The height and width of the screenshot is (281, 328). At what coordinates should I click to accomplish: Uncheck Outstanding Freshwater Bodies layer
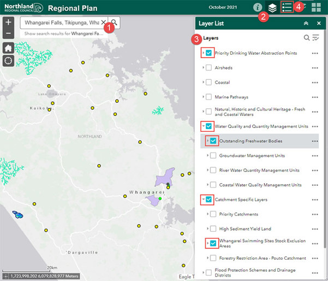pyautogui.click(x=213, y=141)
